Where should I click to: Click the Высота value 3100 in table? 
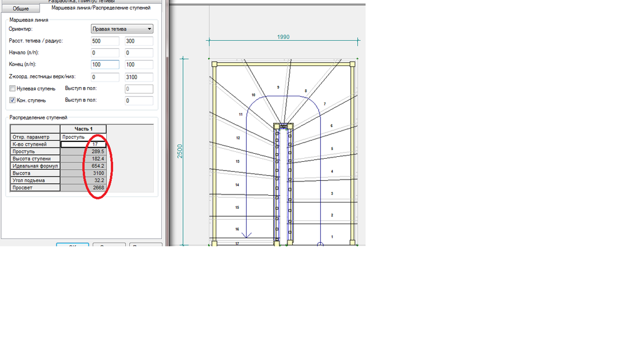(83, 173)
